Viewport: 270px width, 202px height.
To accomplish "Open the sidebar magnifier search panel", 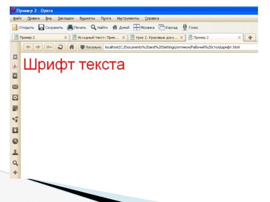I will [x=15, y=163].
